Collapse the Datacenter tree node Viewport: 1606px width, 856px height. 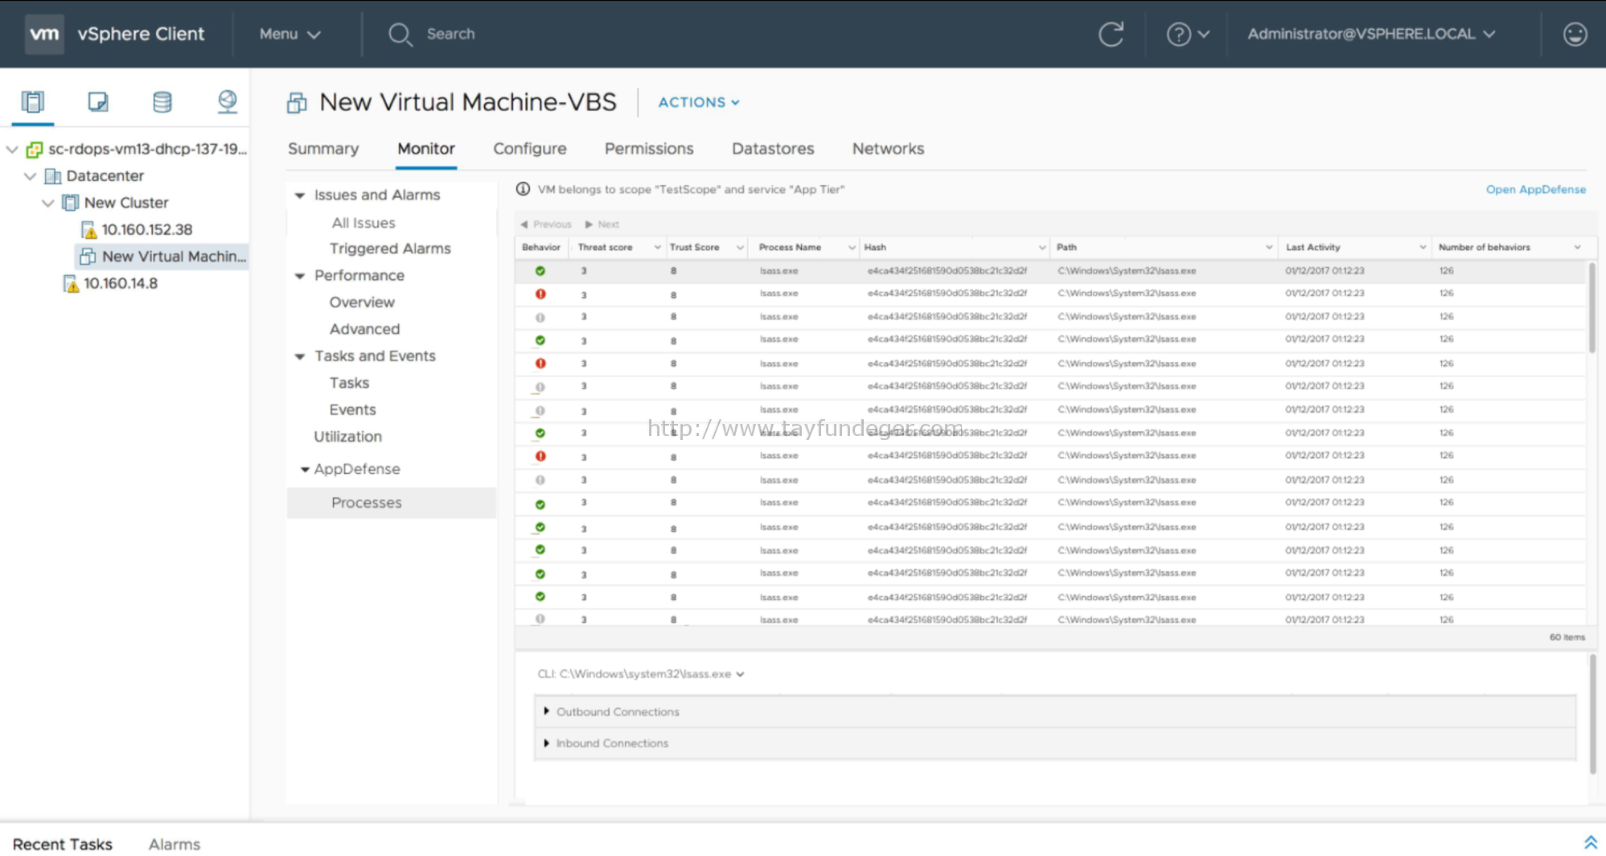pos(31,176)
